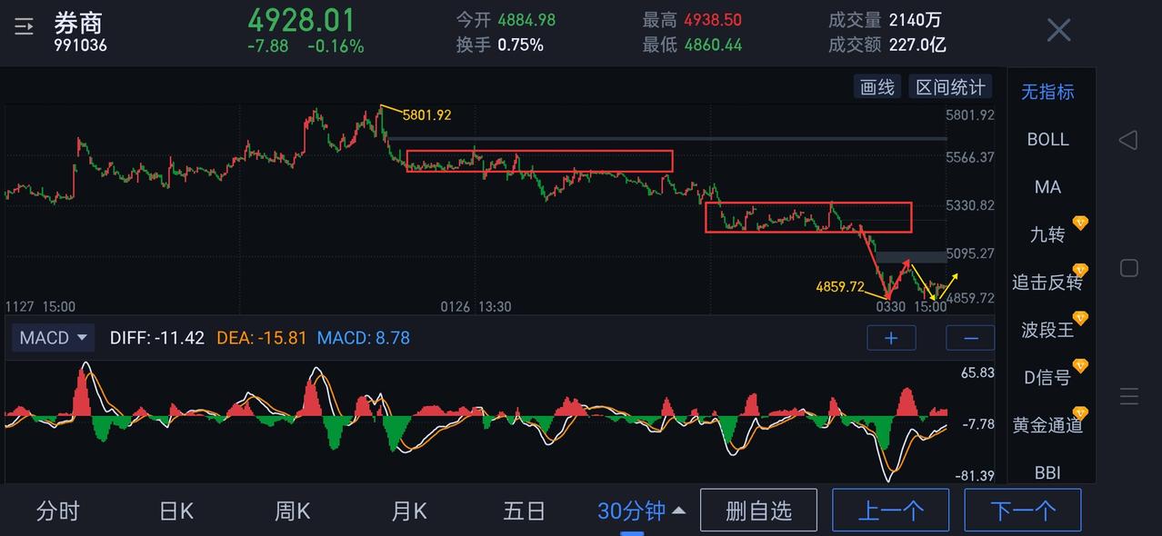Image resolution: width=1162 pixels, height=536 pixels.
Task: Tap the Android home square icon
Action: coord(1128,268)
